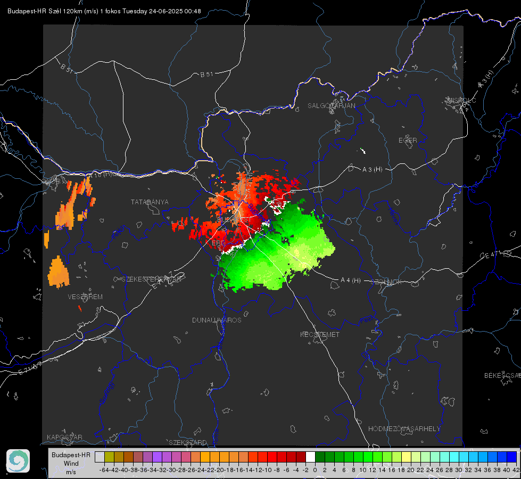
Task: Click the Budapest-HR Wind m/s legend label
Action: pos(71,463)
